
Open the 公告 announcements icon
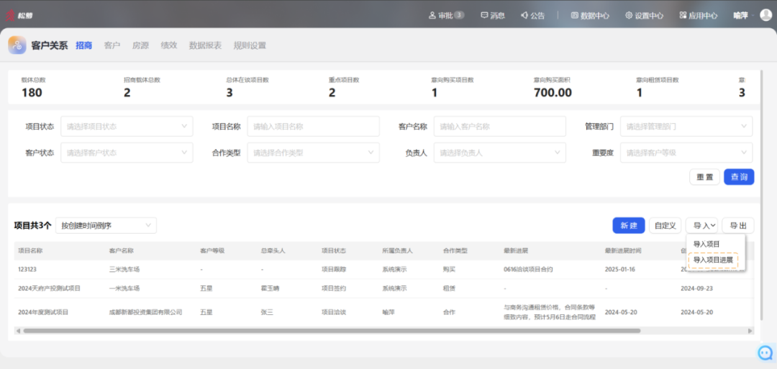(x=524, y=15)
